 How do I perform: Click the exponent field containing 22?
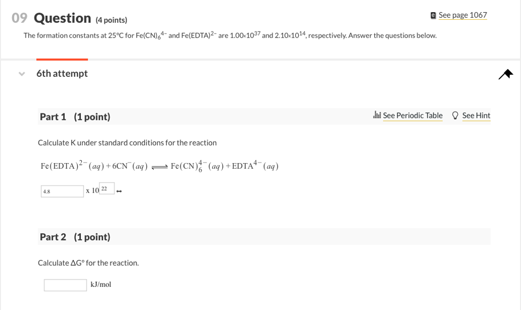click(x=107, y=189)
